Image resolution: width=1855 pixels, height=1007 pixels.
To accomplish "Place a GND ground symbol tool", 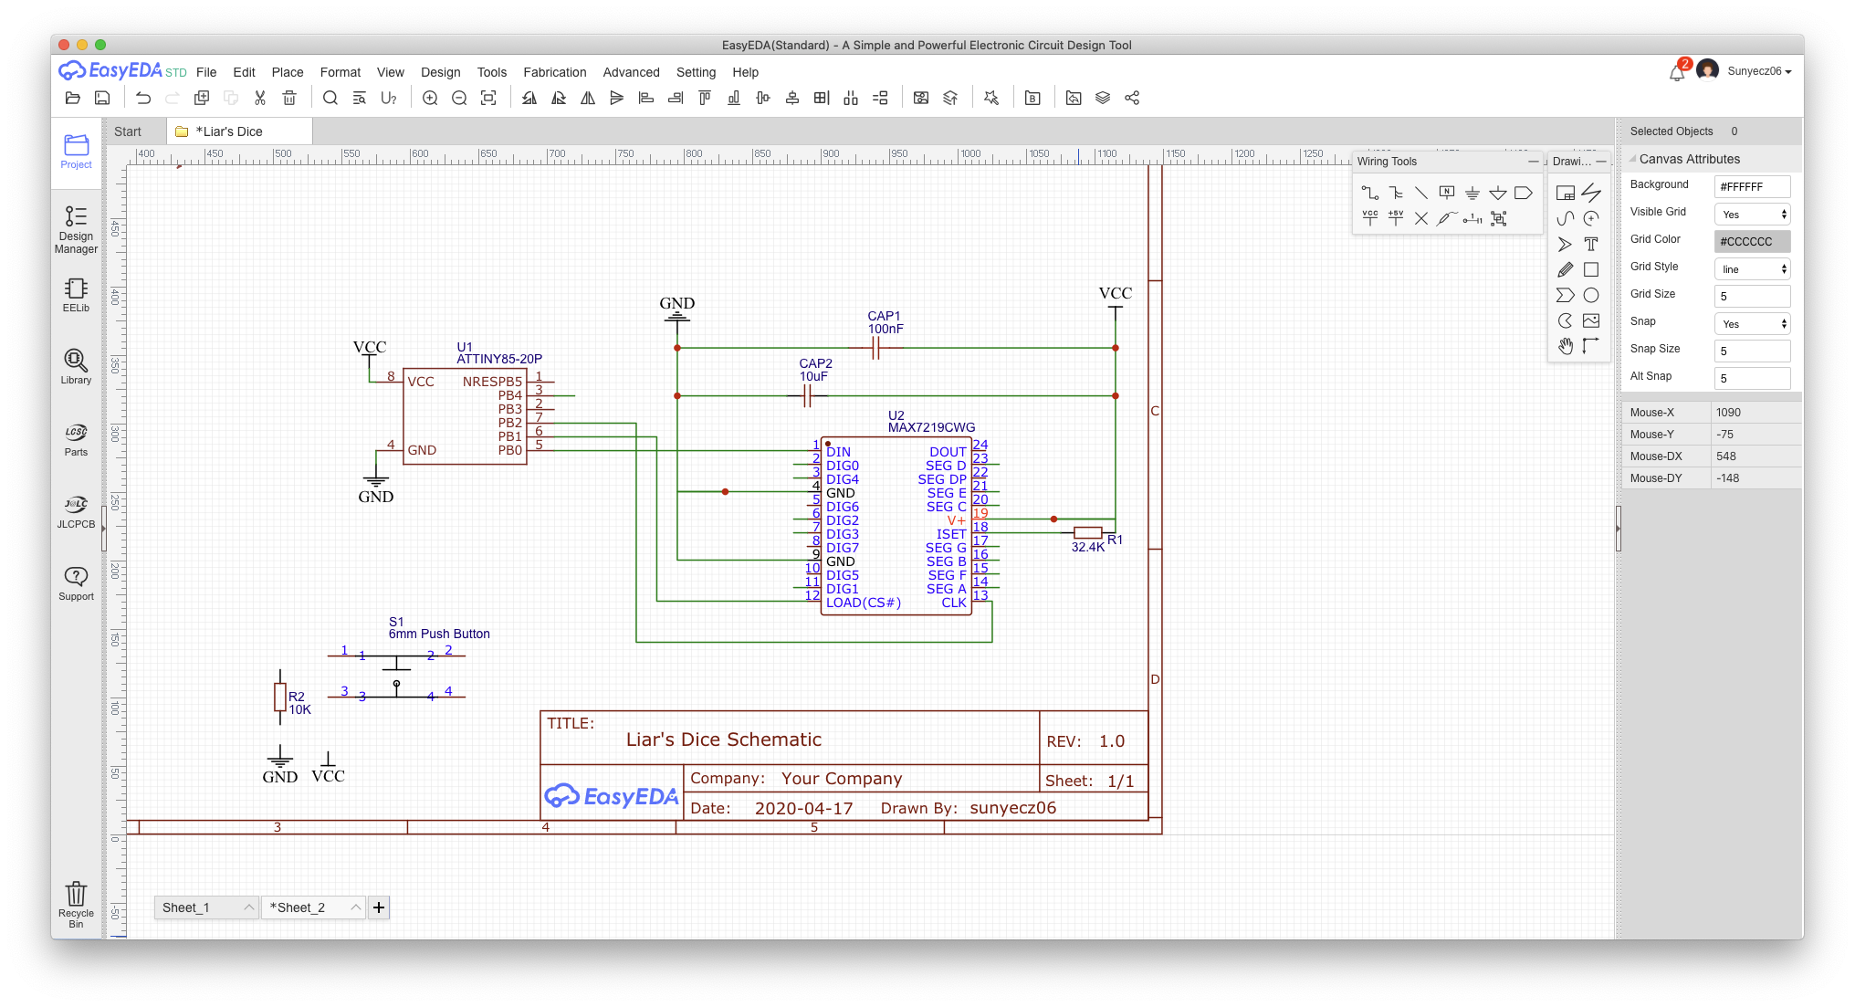I will [1472, 193].
